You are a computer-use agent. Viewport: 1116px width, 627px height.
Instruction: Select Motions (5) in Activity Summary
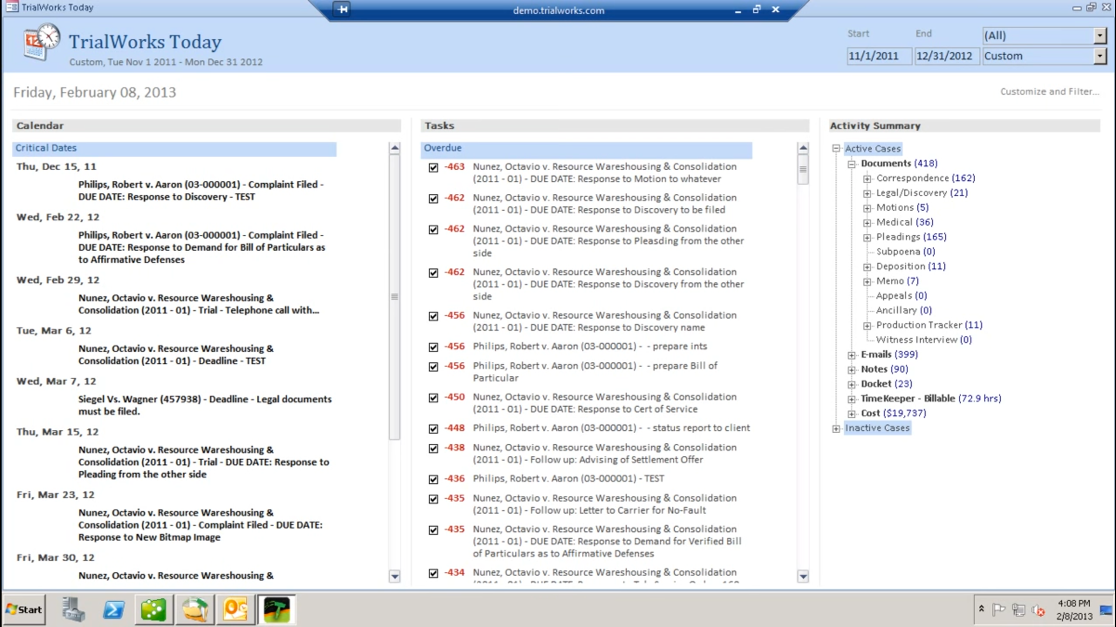(x=902, y=207)
